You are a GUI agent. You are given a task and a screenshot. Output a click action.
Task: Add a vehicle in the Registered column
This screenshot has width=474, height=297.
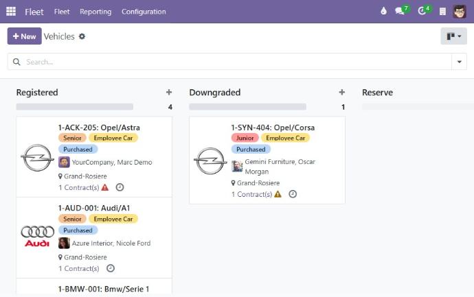[169, 93]
